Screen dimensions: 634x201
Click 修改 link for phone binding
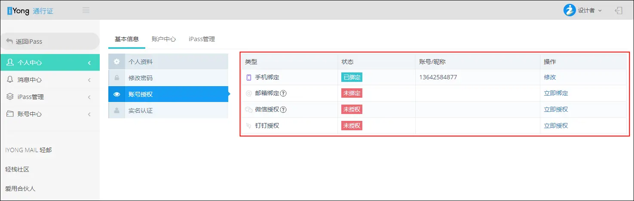550,77
